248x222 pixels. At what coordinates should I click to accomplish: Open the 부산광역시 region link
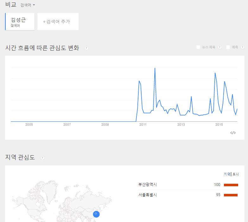[x=148, y=185]
